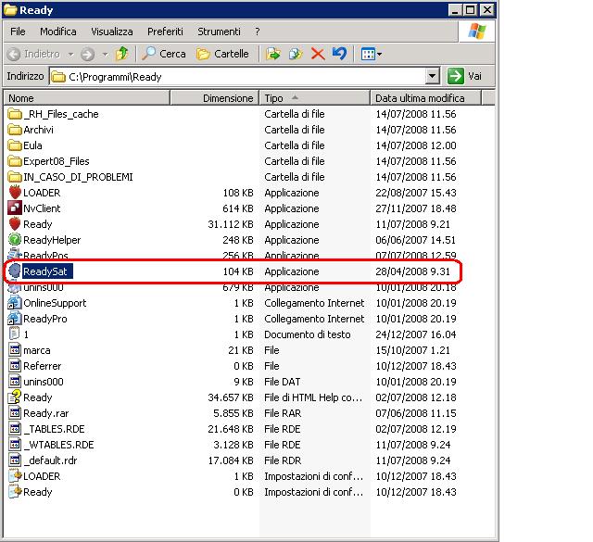Viewport: 593px width, 542px height.
Task: Select the ReadySat application icon
Action: pyautogui.click(x=15, y=271)
